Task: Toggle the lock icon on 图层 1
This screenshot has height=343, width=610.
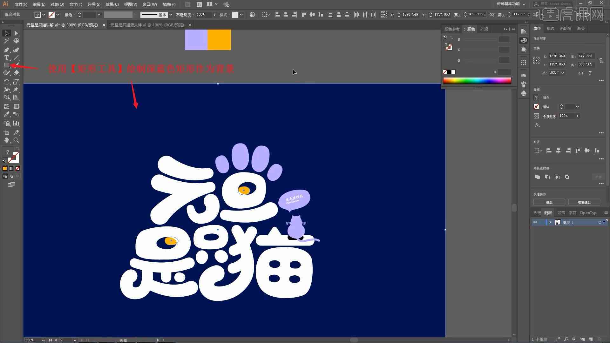Action: (542, 222)
